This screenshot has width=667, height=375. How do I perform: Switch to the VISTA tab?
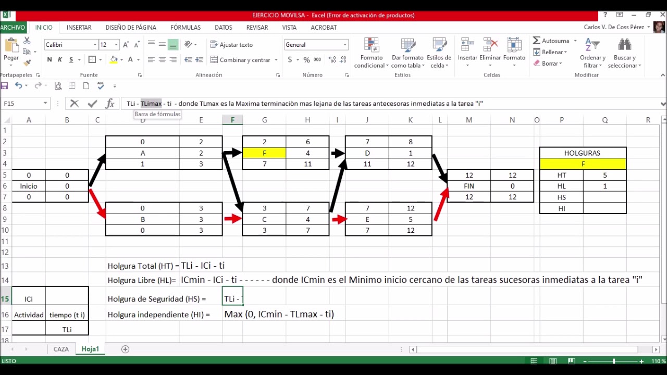289,28
